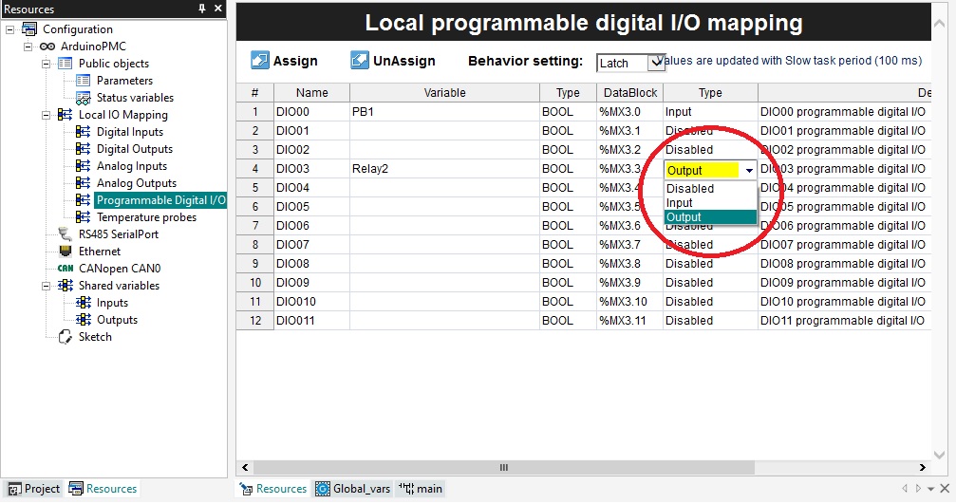Click the RS485 SerialPort connector icon
The image size is (956, 504).
65,234
